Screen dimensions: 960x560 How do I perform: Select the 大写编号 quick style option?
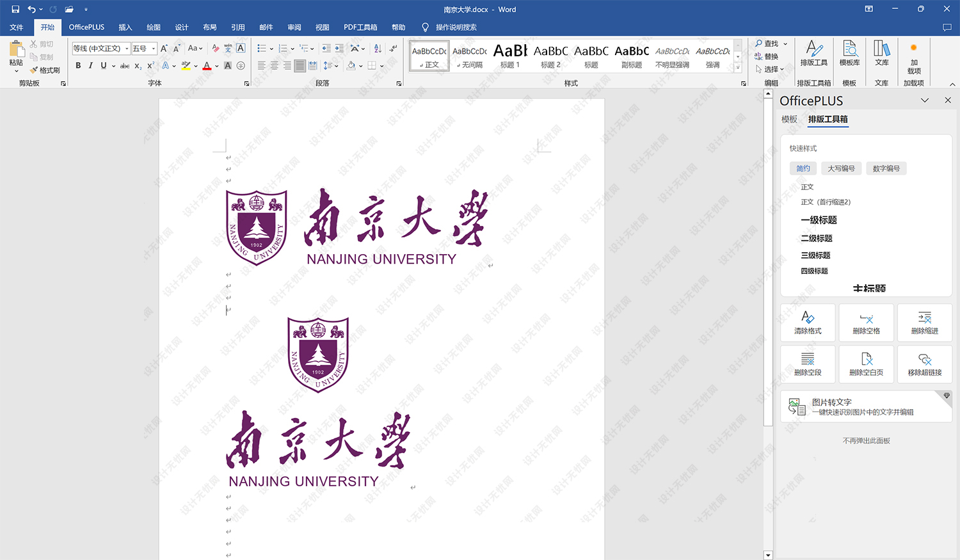[x=841, y=168]
